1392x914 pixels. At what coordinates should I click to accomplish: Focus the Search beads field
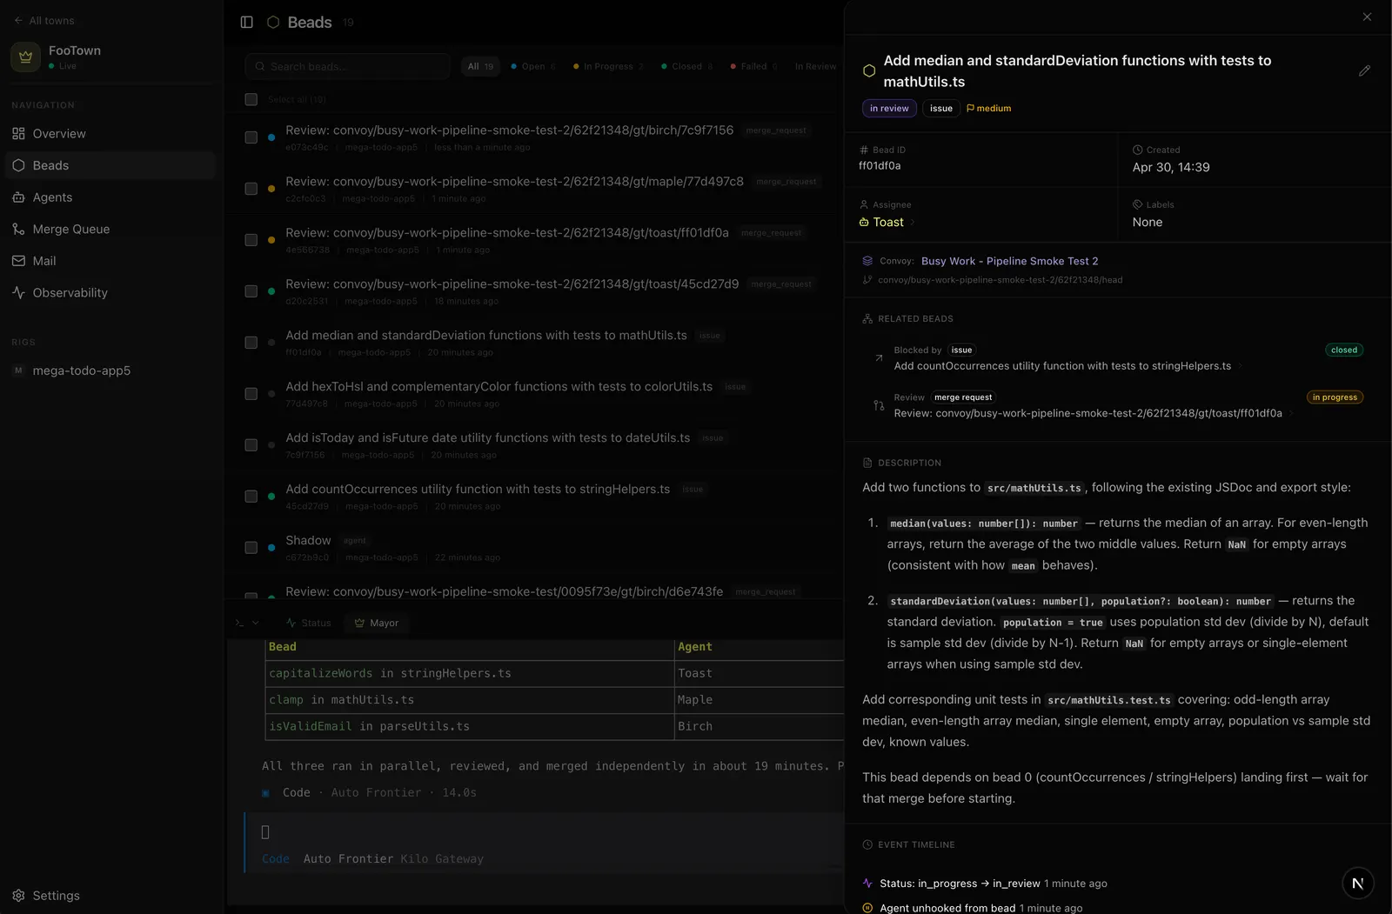348,66
